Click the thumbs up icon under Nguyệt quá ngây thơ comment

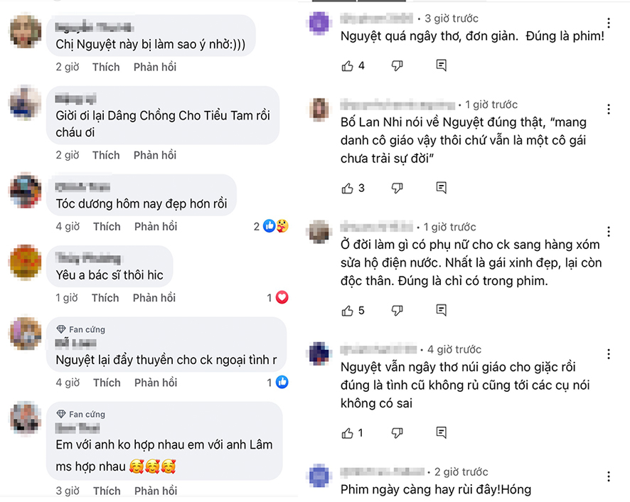pos(349,66)
